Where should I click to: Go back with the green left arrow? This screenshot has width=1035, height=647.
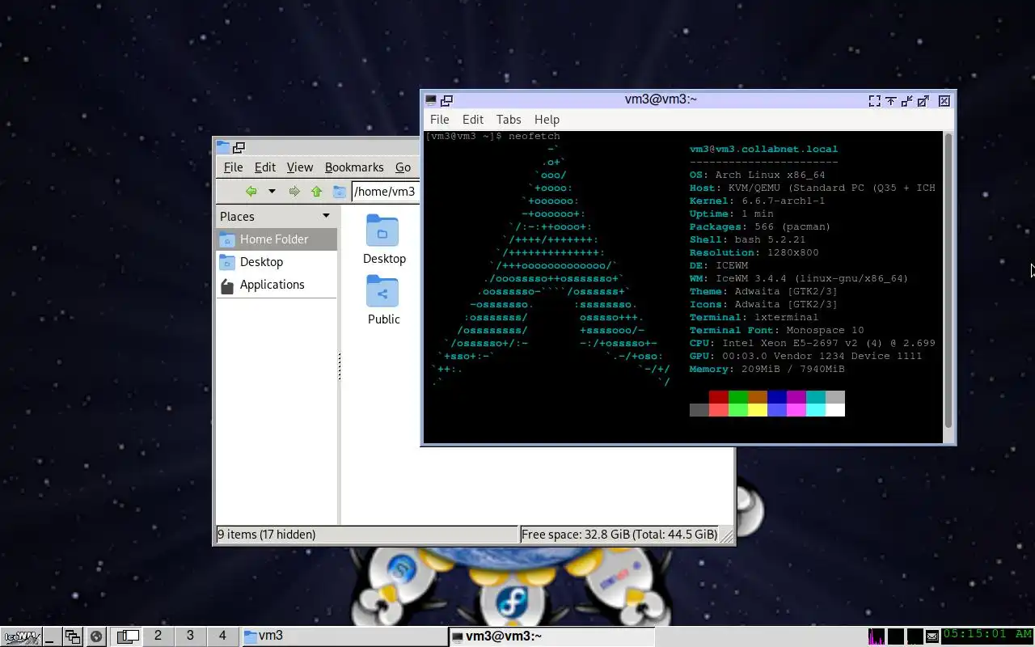251,192
